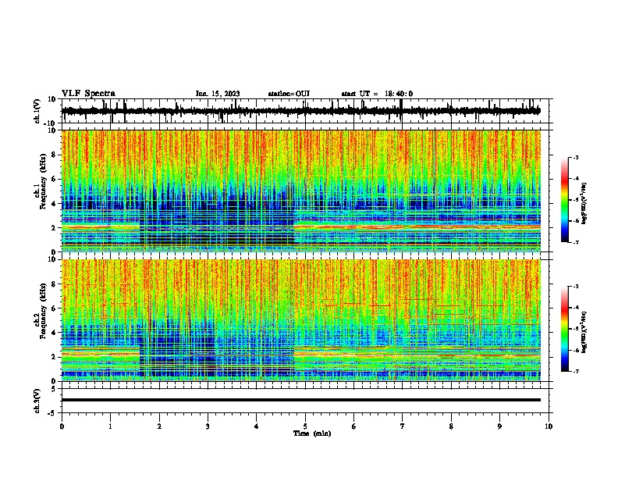Click time axis tick label "5"
The width and height of the screenshot is (618, 478).
point(305,426)
